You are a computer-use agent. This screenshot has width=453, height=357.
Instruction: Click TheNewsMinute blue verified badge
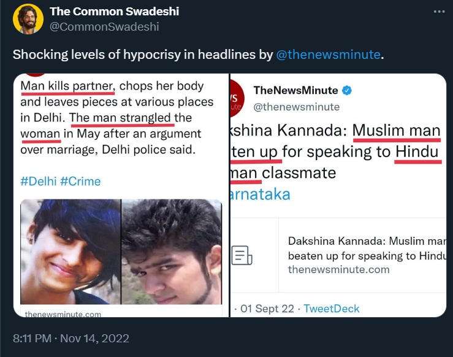point(347,90)
